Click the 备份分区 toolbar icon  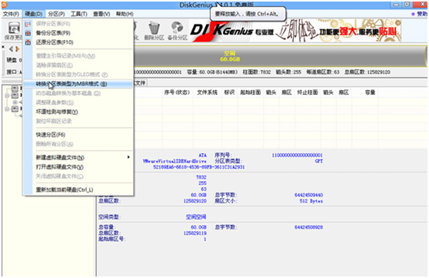click(x=178, y=31)
